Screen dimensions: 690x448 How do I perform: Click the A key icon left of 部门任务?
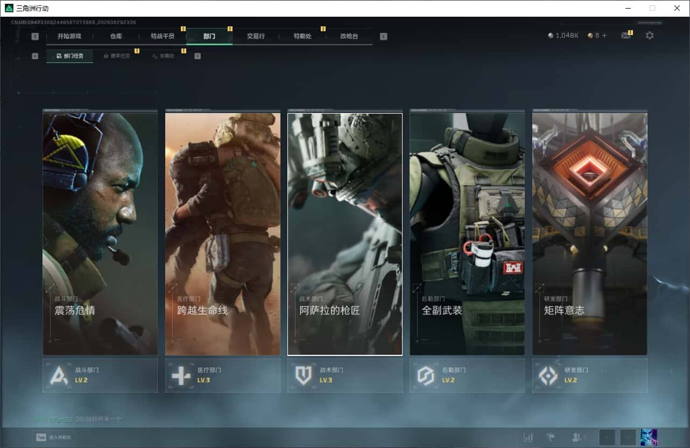(35, 56)
